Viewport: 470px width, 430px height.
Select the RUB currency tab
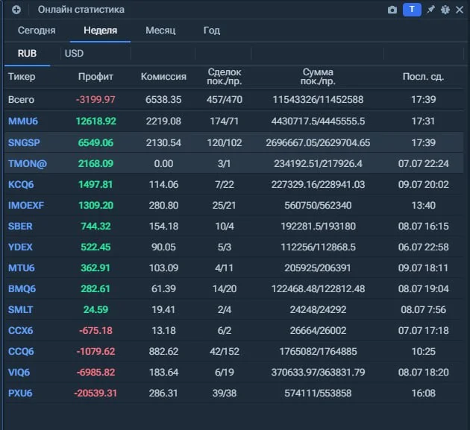27,54
